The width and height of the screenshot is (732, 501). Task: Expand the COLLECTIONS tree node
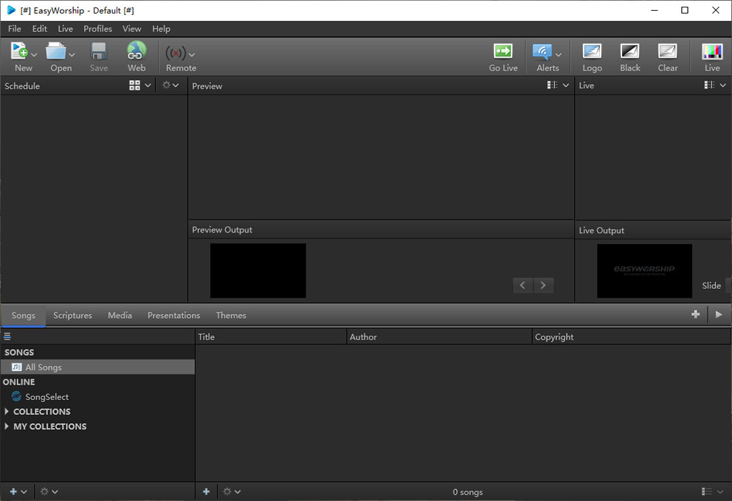click(7, 412)
